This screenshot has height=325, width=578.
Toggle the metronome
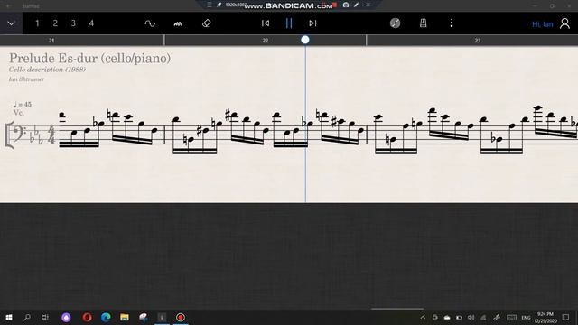[x=424, y=23]
